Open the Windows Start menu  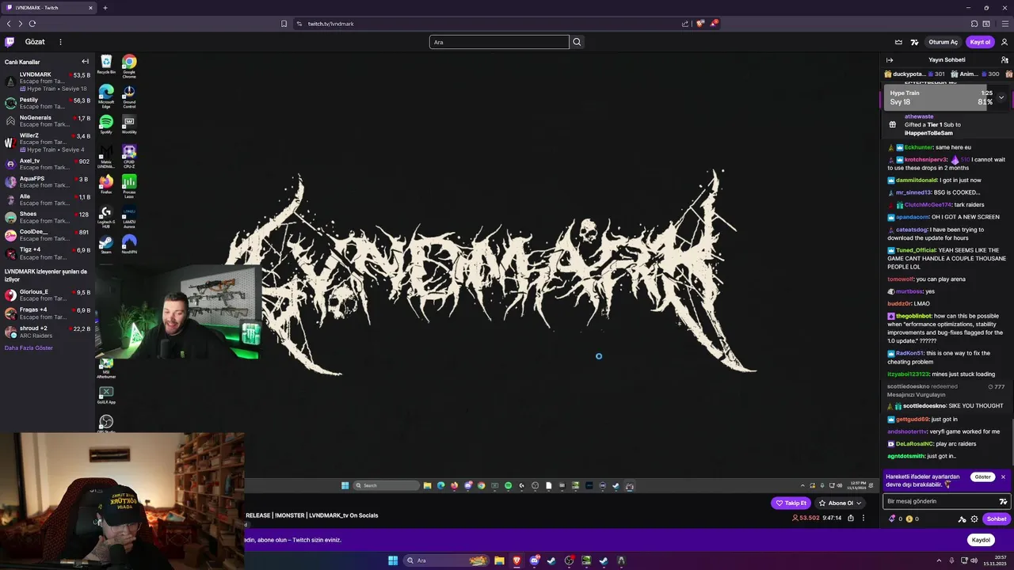pyautogui.click(x=392, y=560)
